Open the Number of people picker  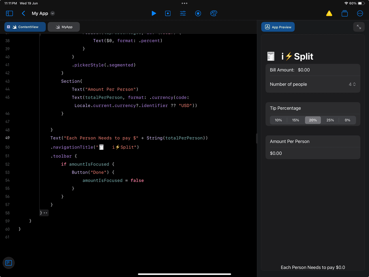pyautogui.click(x=352, y=84)
